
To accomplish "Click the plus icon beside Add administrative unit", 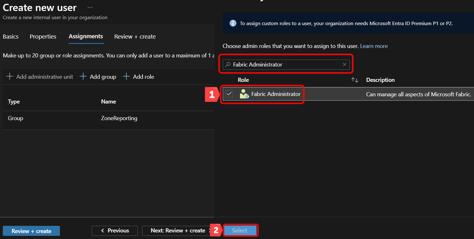I will coord(10,77).
